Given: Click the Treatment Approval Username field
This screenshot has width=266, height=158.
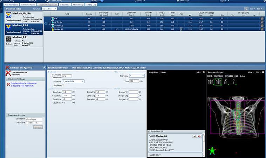Looking at the screenshot, I should [34, 119].
